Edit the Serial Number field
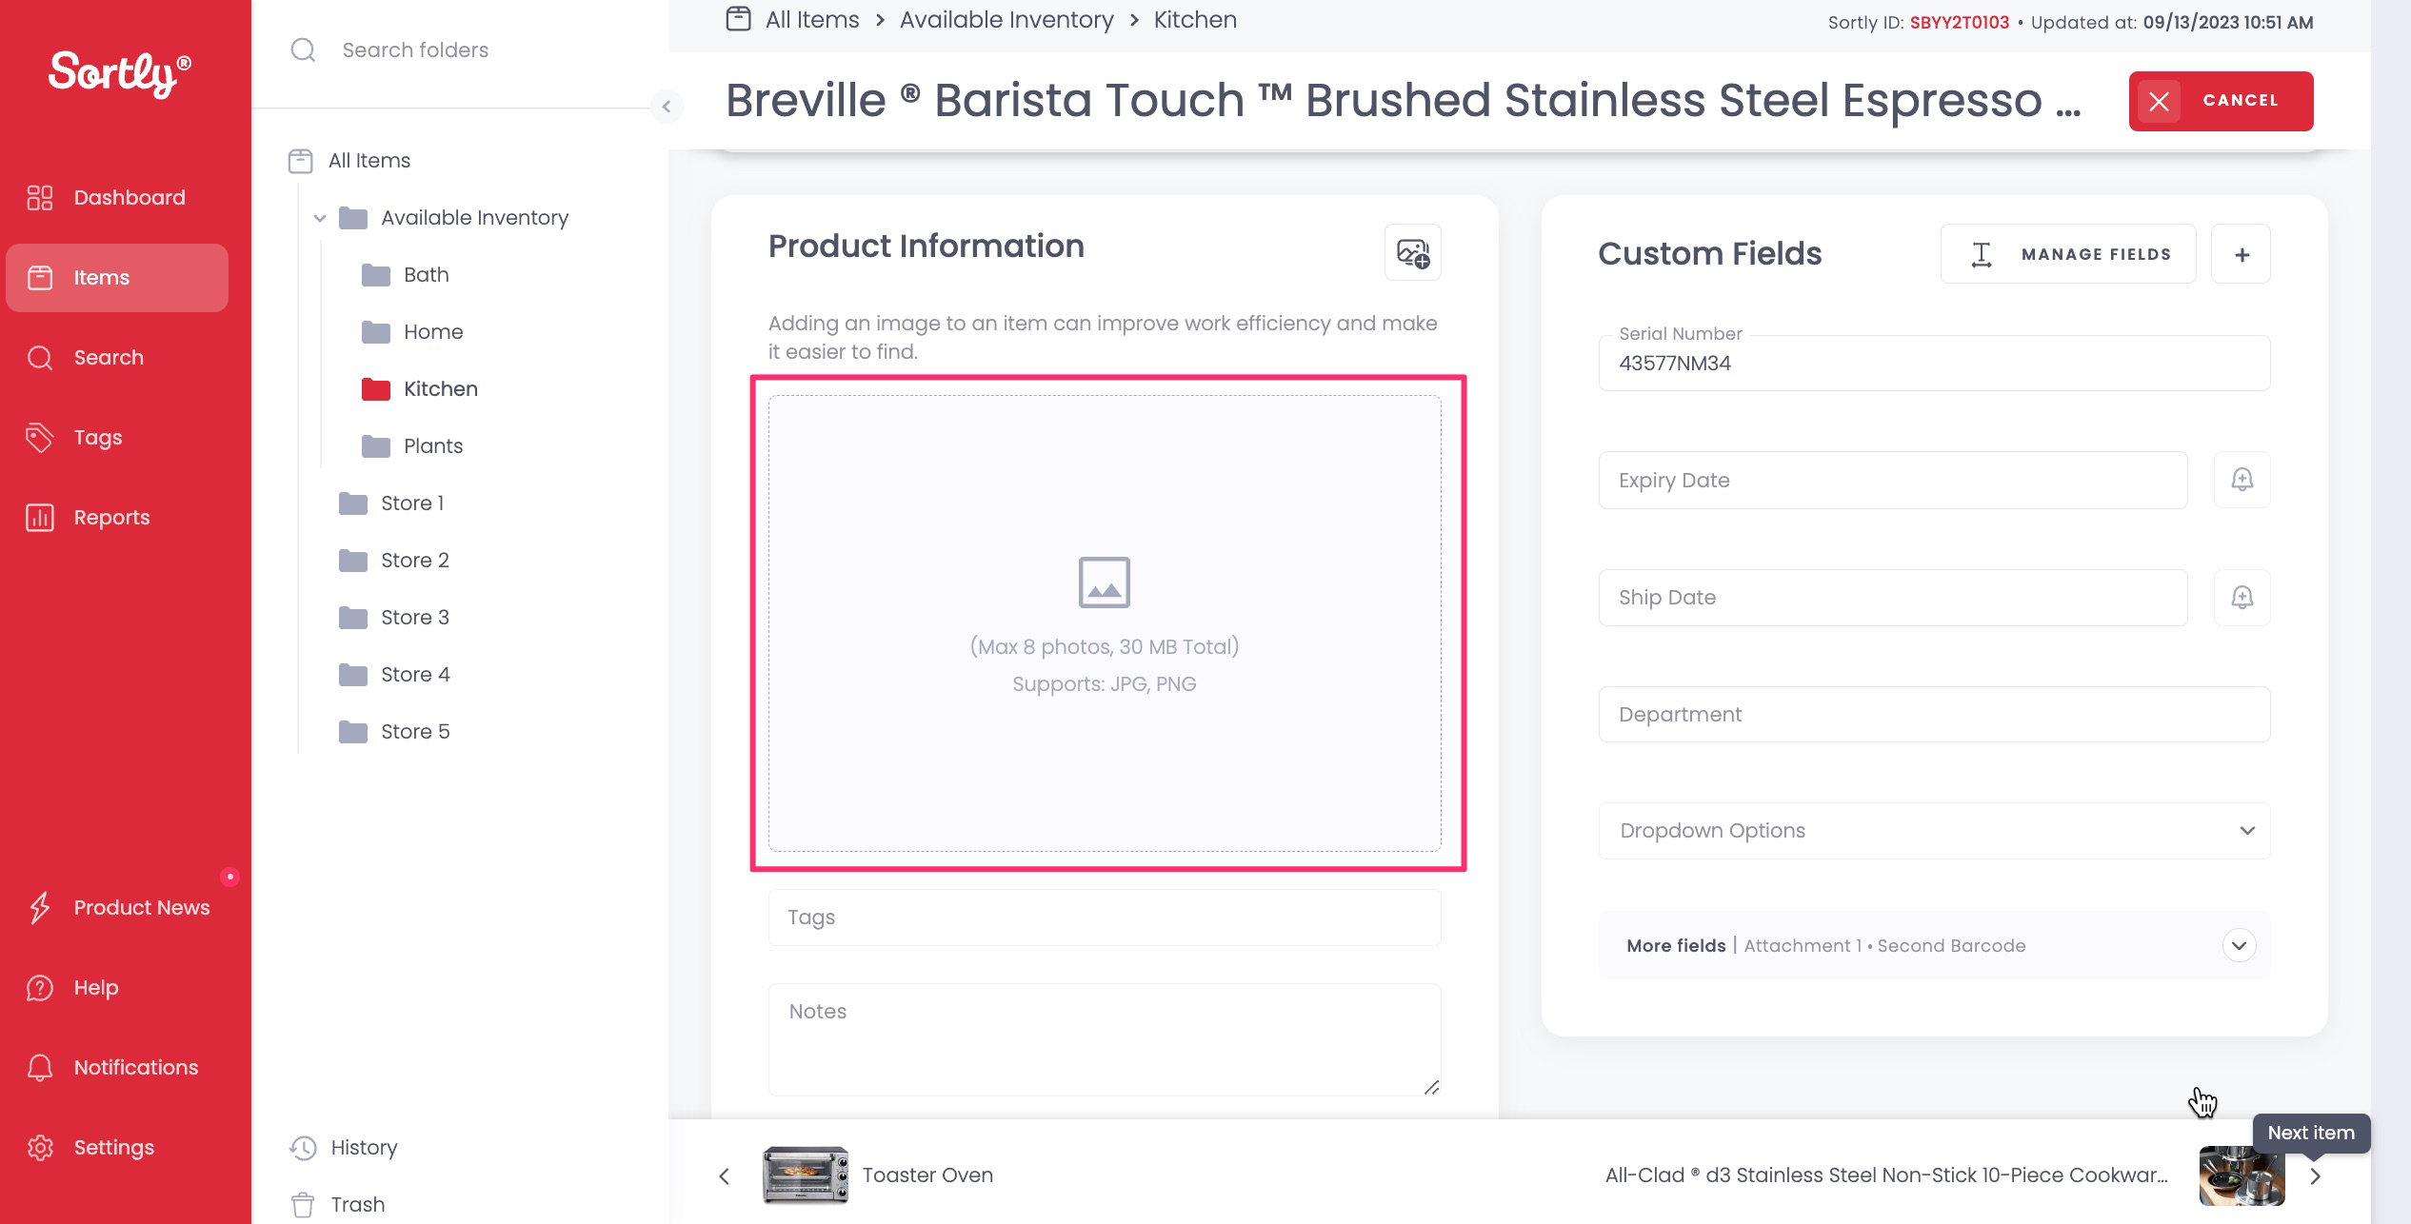Screen dimensions: 2411x1224 (1934, 363)
